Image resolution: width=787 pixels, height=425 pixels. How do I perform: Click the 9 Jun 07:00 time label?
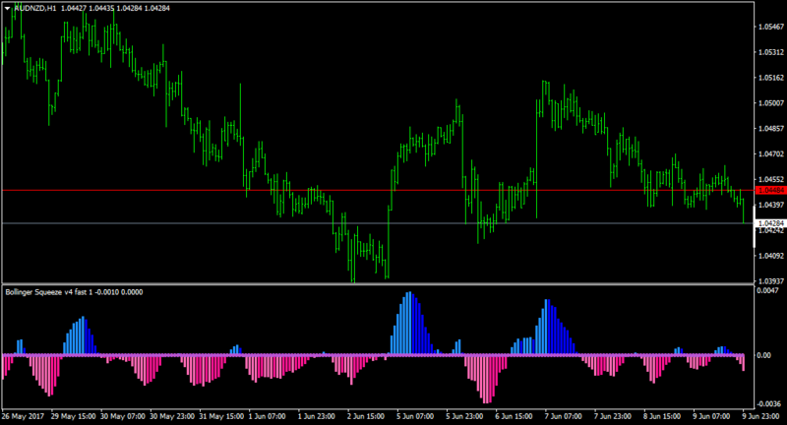coord(711,416)
